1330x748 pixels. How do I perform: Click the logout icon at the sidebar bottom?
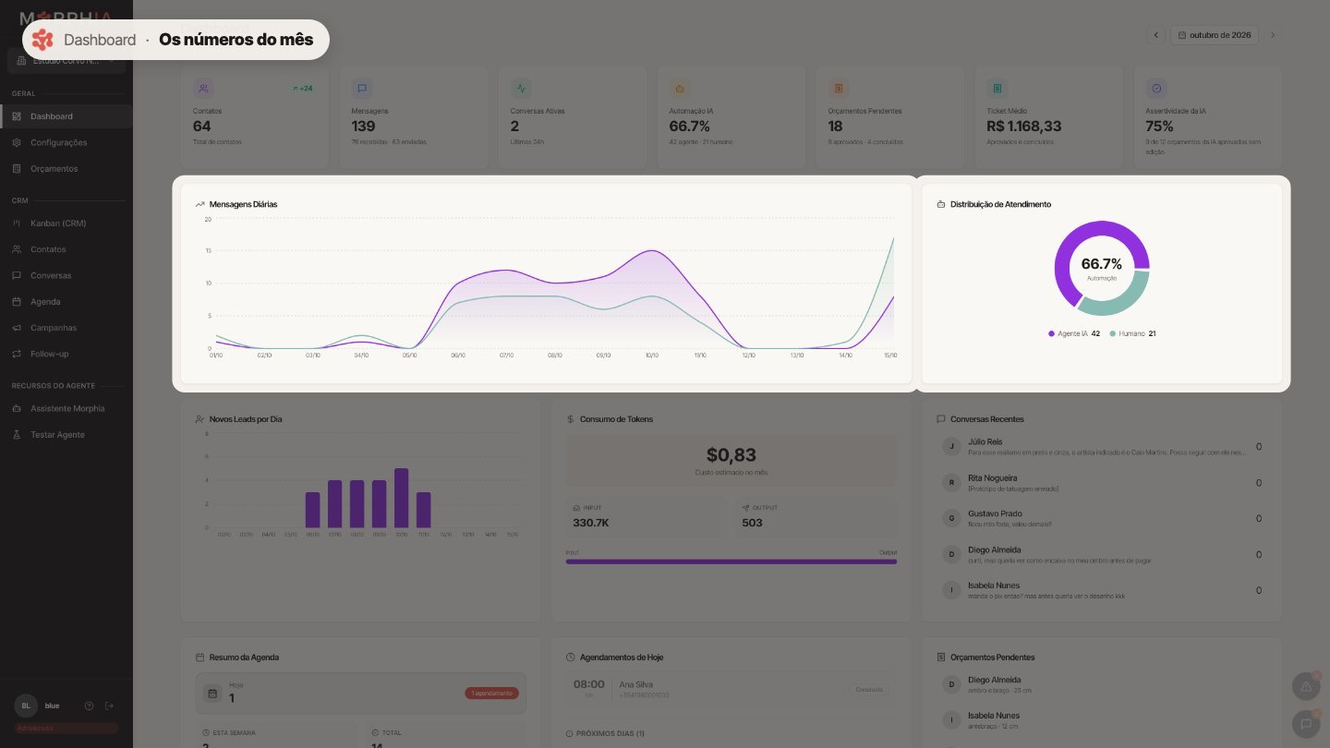(109, 706)
